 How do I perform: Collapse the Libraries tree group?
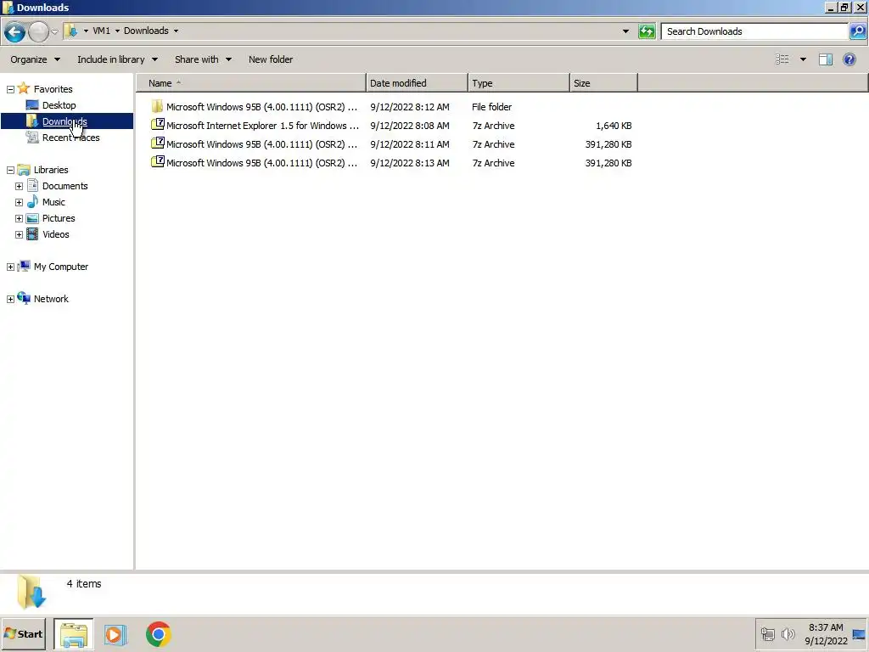[10, 170]
